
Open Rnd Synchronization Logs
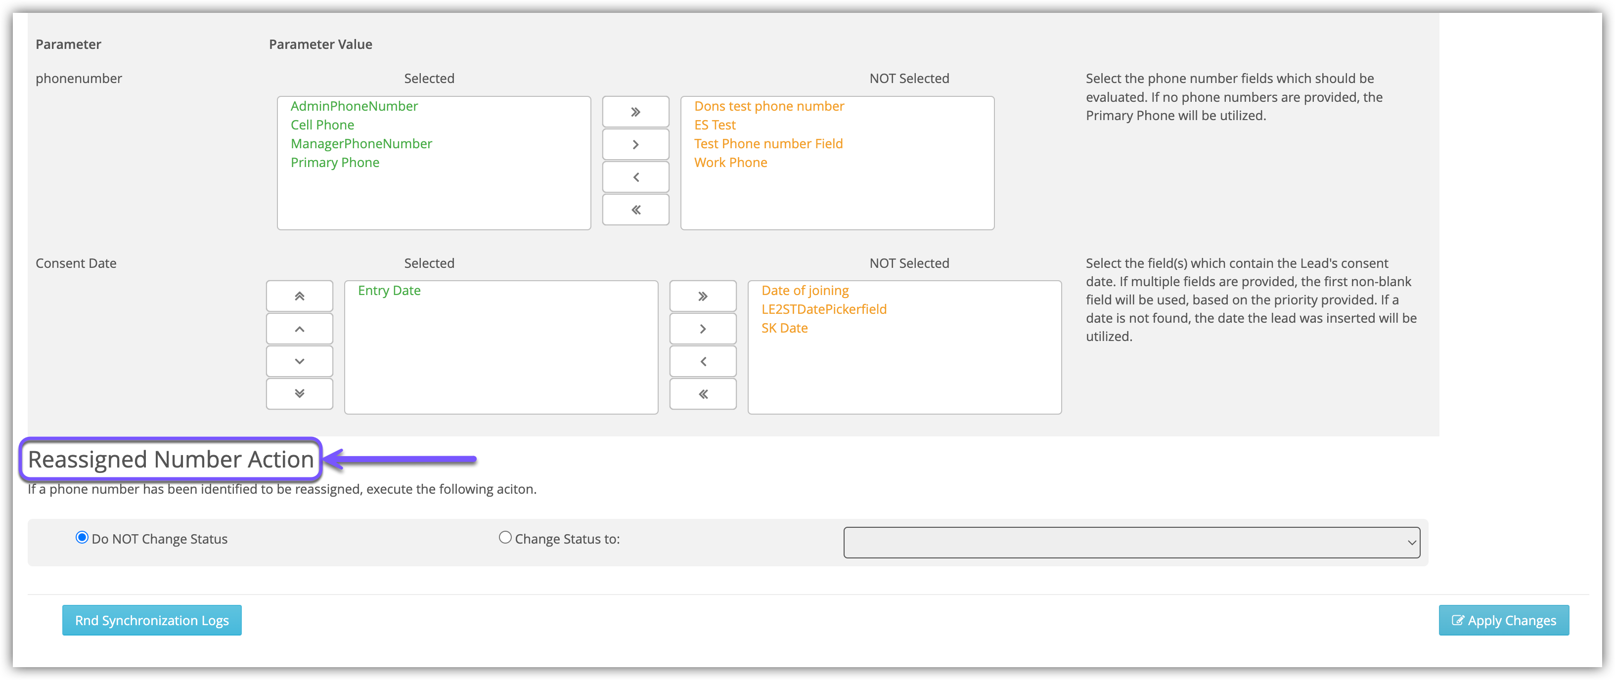tap(152, 621)
